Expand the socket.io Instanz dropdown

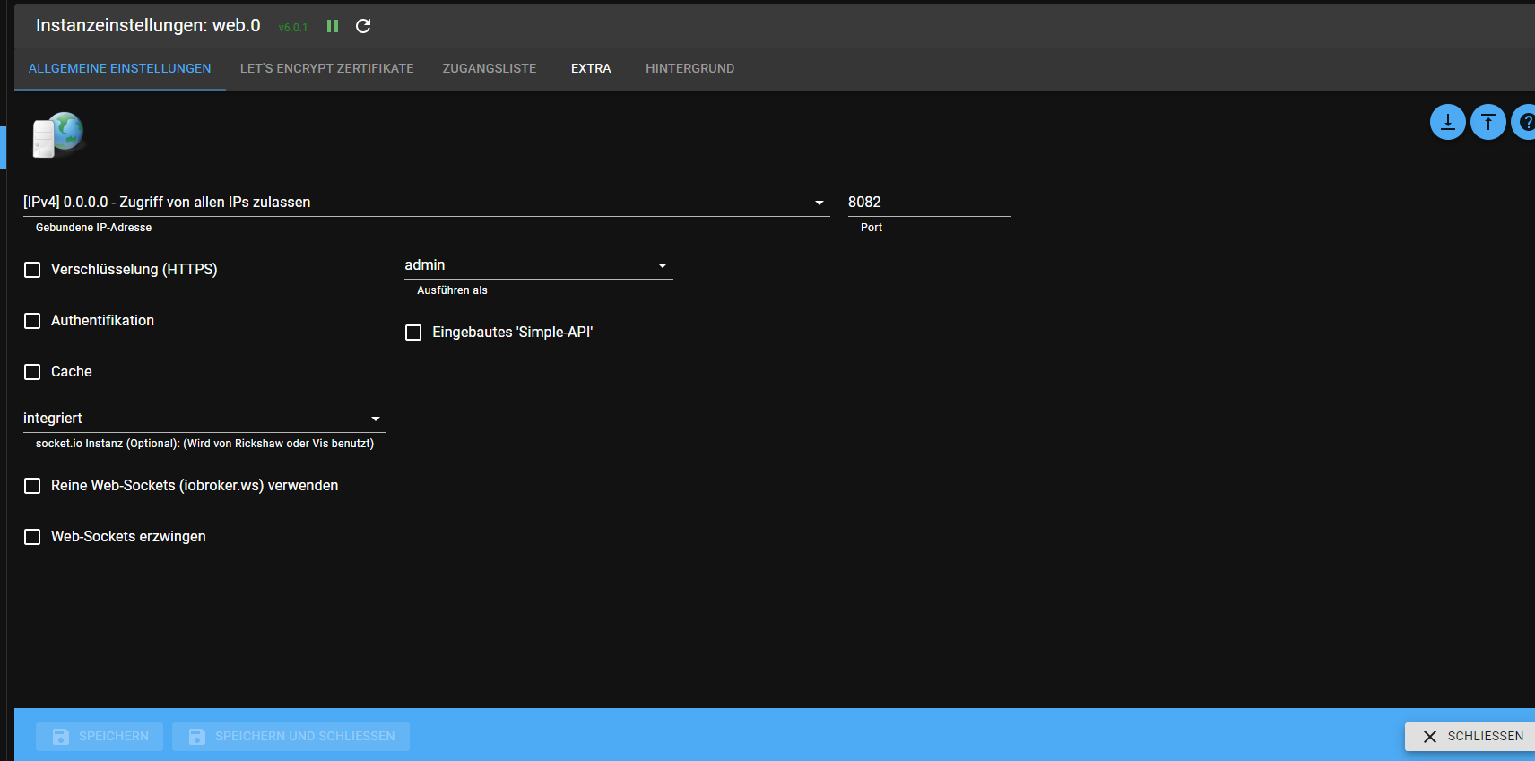click(x=204, y=419)
